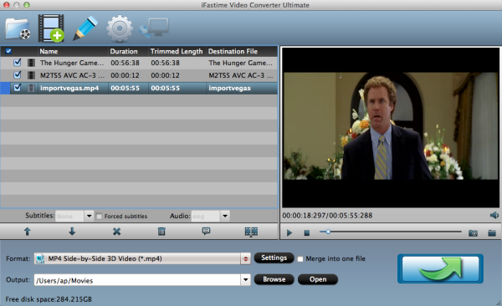The image size is (502, 306).
Task: Open the load disc/folder icon
Action: pos(18,28)
